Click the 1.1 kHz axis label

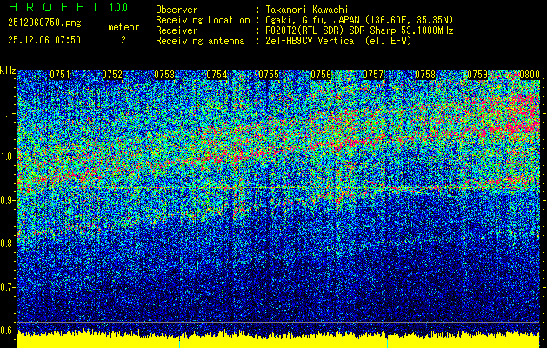[x=8, y=113]
